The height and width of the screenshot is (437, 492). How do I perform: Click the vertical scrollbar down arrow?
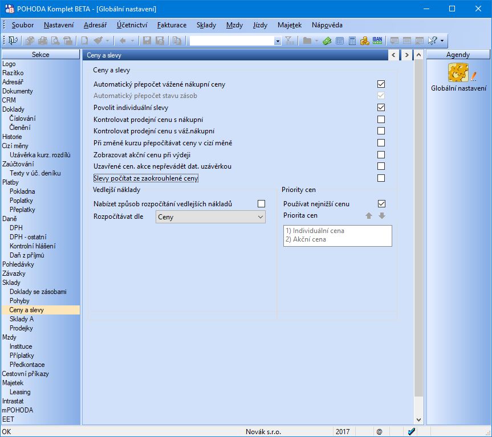(x=418, y=420)
